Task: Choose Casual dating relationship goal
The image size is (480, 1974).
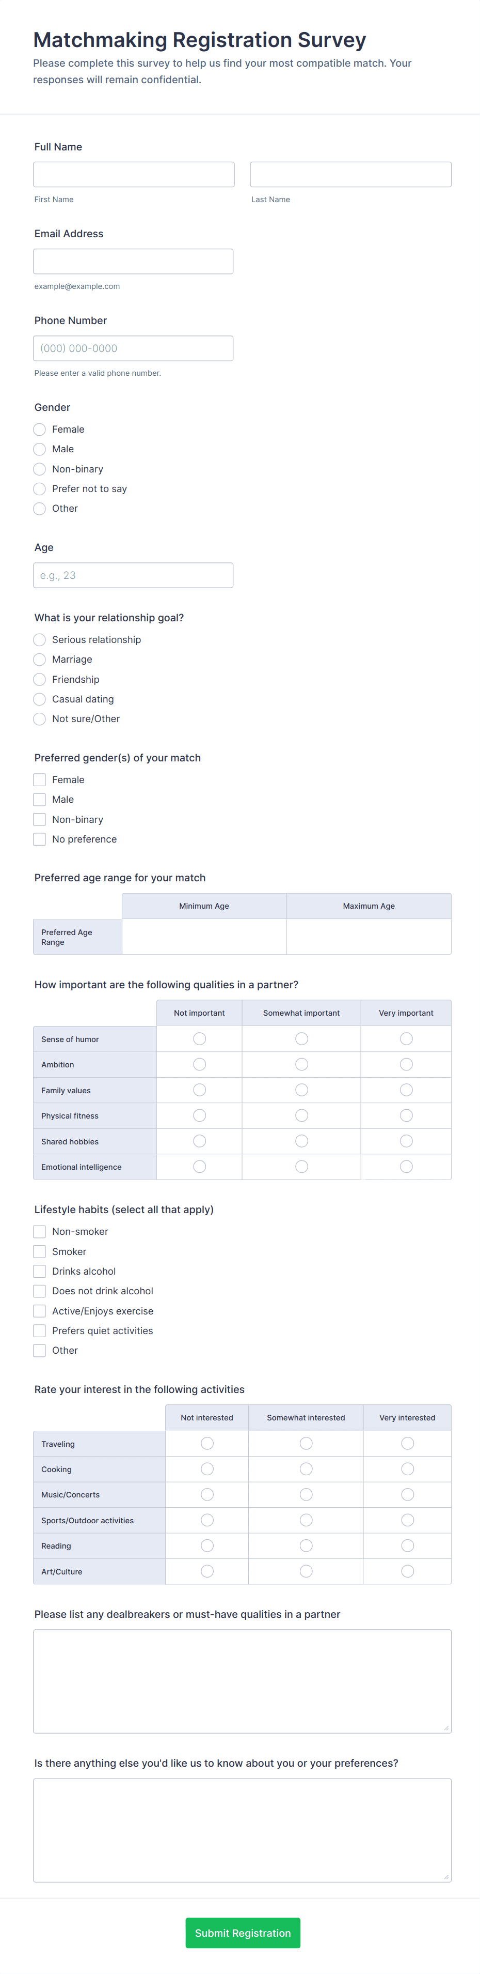Action: tap(40, 700)
